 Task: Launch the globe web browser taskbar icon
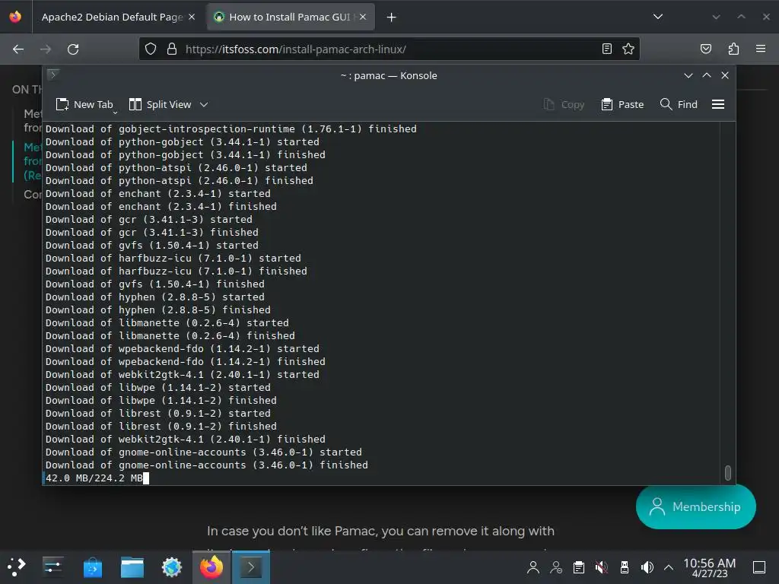[172, 567]
